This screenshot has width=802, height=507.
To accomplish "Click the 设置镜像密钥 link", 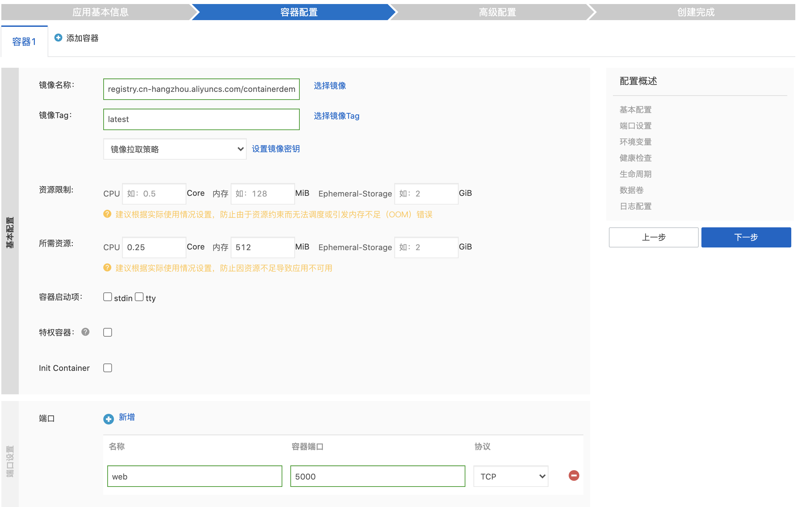I will (x=276, y=149).
